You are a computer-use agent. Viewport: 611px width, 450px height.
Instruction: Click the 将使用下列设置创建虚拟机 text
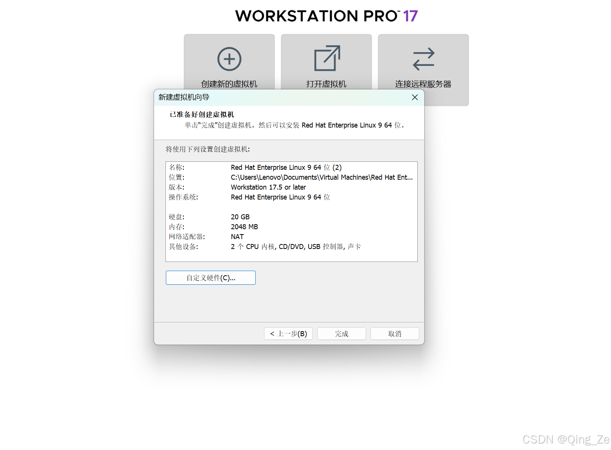pyautogui.click(x=208, y=149)
